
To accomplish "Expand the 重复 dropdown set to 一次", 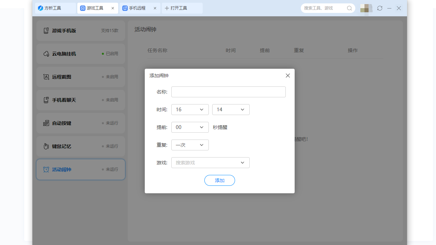I will [x=190, y=145].
